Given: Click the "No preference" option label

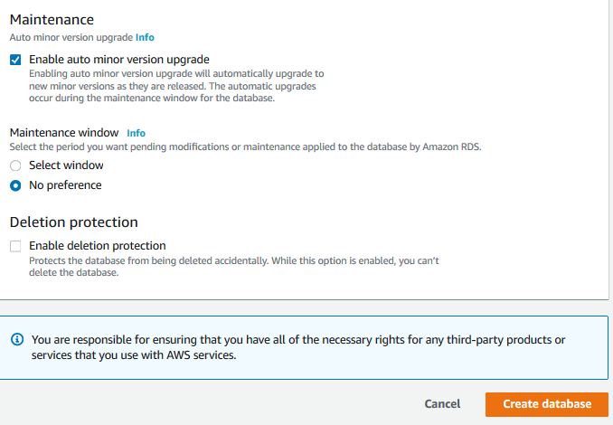Looking at the screenshot, I should point(65,185).
